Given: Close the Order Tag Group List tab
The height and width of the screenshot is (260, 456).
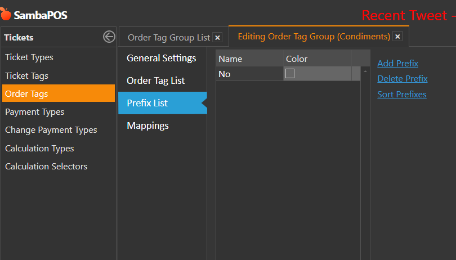Looking at the screenshot, I should point(218,38).
